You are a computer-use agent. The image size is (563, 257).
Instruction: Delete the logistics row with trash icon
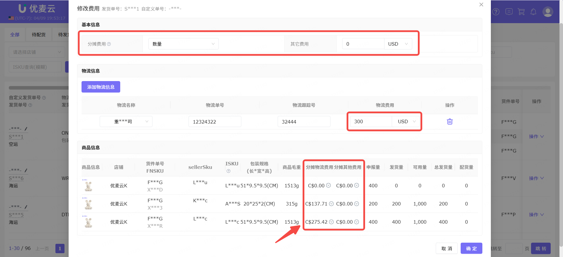pyautogui.click(x=450, y=121)
